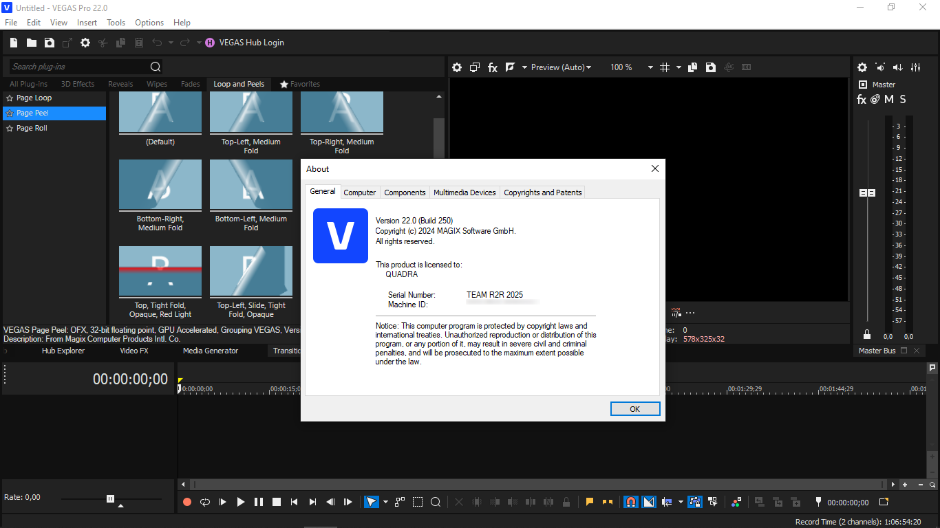This screenshot has height=528, width=940.
Task: Open project Properties gear in main toolbar
Action: [x=85, y=43]
